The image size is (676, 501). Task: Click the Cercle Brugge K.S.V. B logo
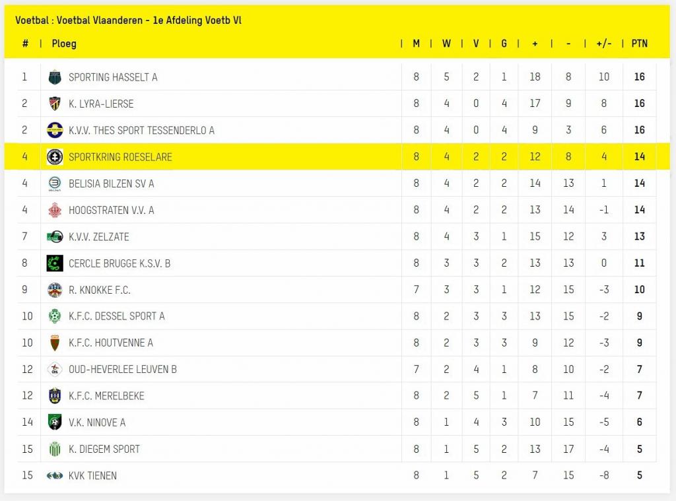click(x=55, y=263)
